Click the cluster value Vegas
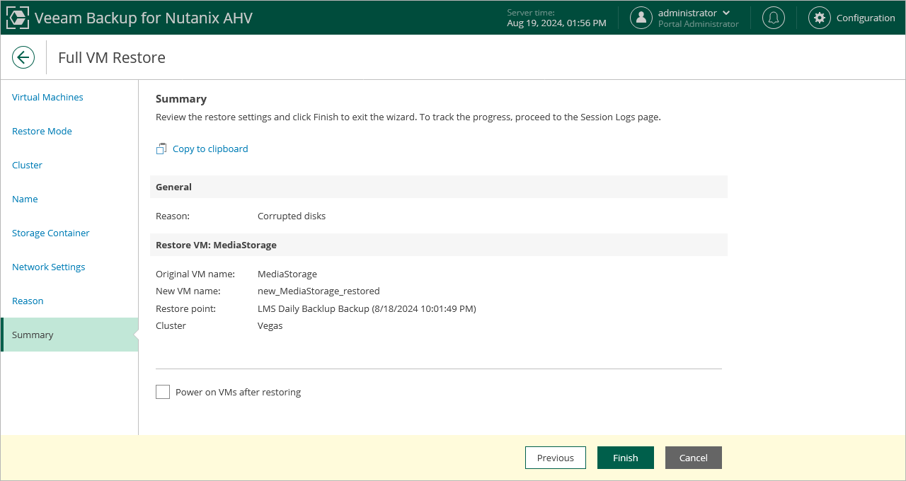This screenshot has width=906, height=481. (270, 325)
